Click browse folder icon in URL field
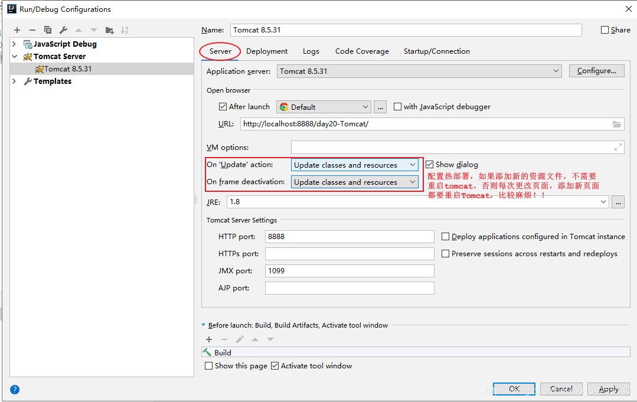Viewport: 637px width, 402px height. point(617,124)
